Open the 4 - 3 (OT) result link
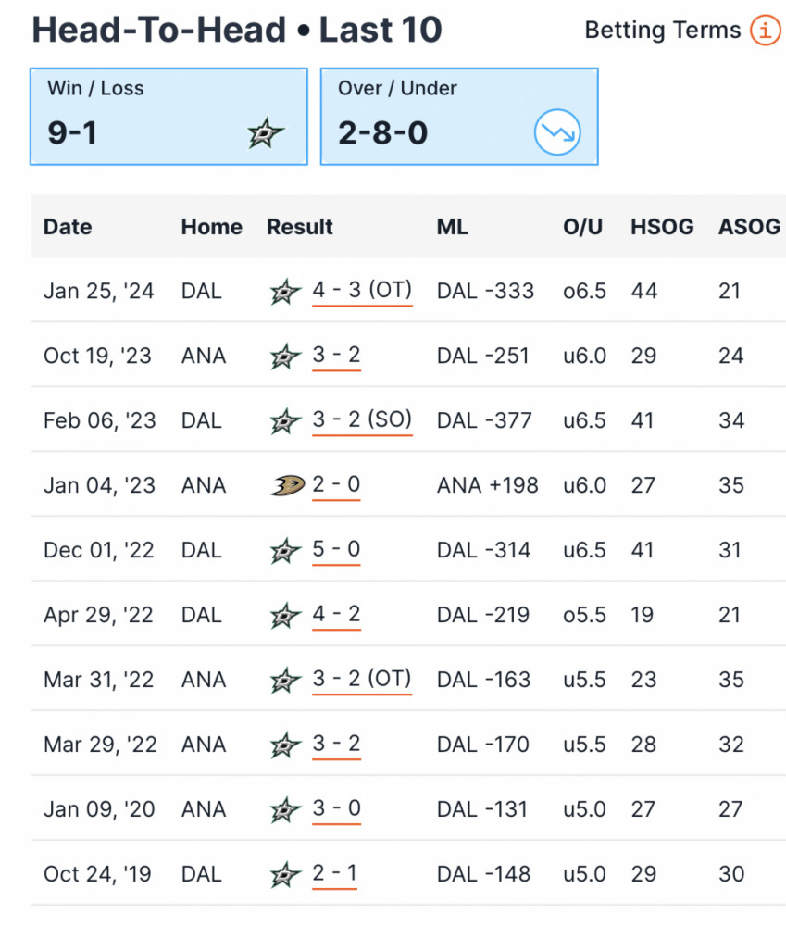Viewport: 786px width, 926px height. pyautogui.click(x=362, y=291)
